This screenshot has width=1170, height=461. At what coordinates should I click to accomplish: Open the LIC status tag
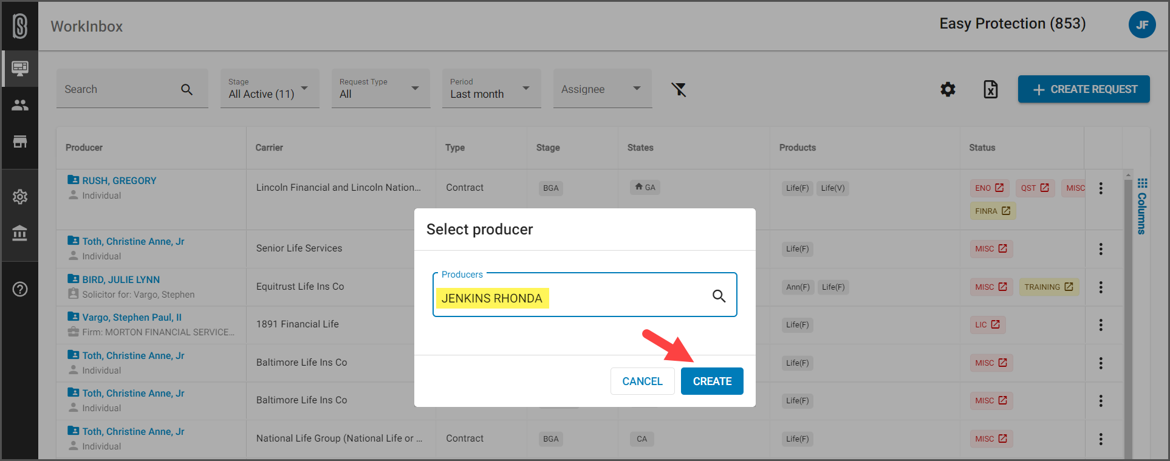click(988, 324)
